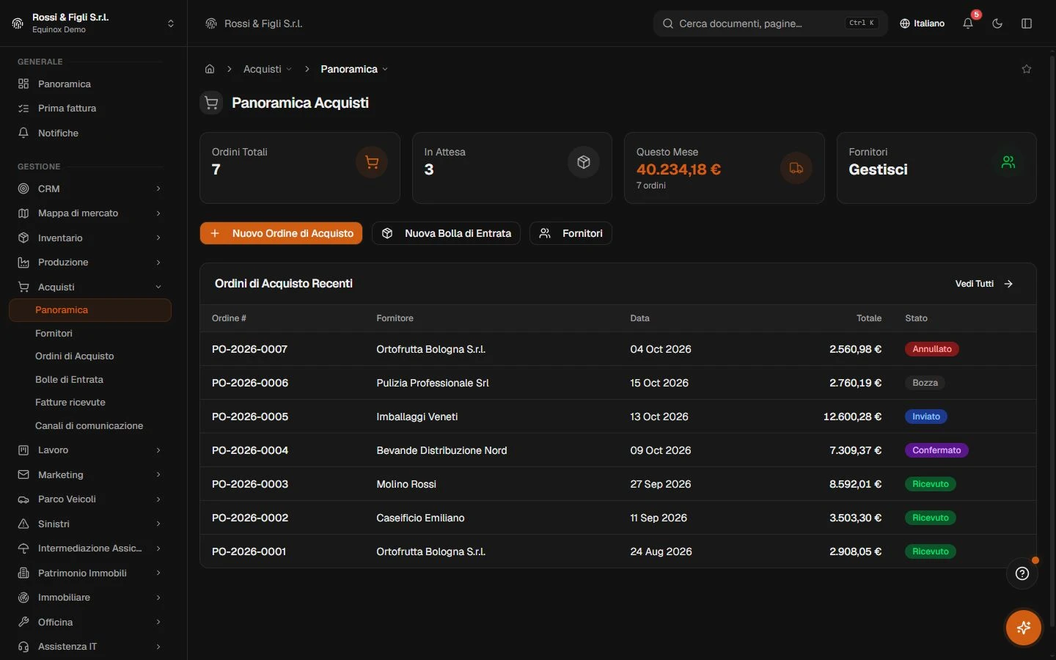Click the CRM target icon in sidebar
The width and height of the screenshot is (1056, 660).
coord(23,188)
